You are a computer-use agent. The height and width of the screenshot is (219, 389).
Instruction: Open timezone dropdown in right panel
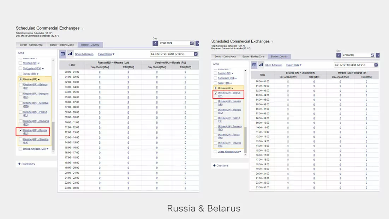pyautogui.click(x=376, y=65)
